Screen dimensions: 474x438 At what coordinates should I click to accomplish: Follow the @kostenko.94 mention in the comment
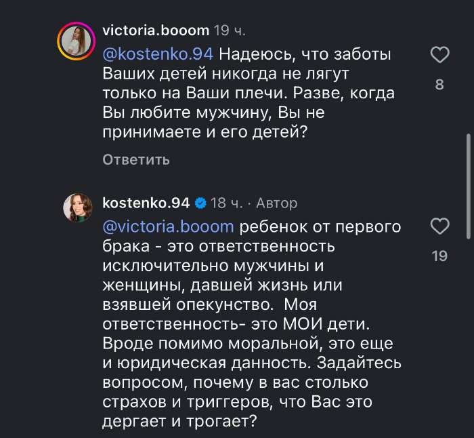pyautogui.click(x=158, y=53)
